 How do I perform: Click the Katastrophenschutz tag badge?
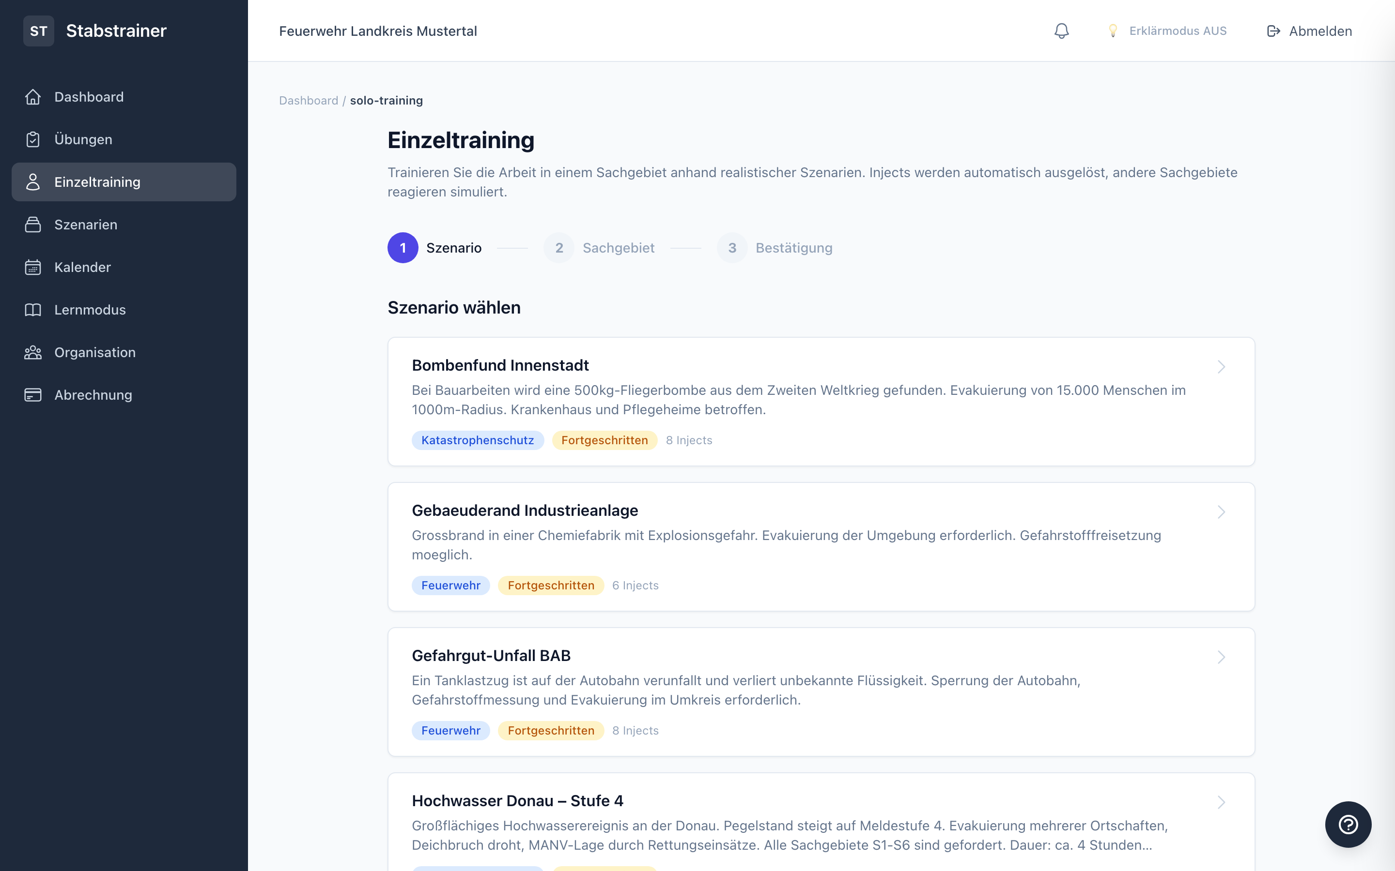click(x=477, y=440)
